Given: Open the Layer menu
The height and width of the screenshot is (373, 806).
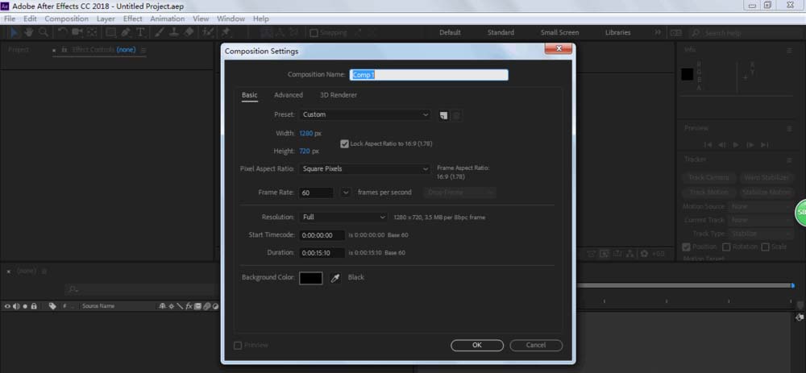Looking at the screenshot, I should 106,19.
